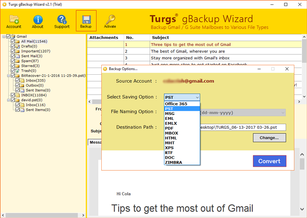Choose EML from saving options

tap(182, 118)
